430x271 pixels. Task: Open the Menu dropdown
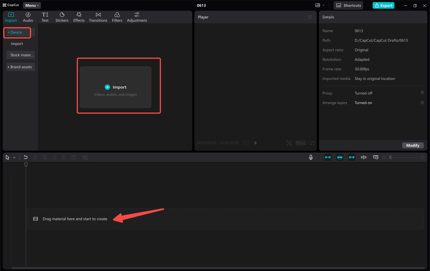pyautogui.click(x=32, y=5)
